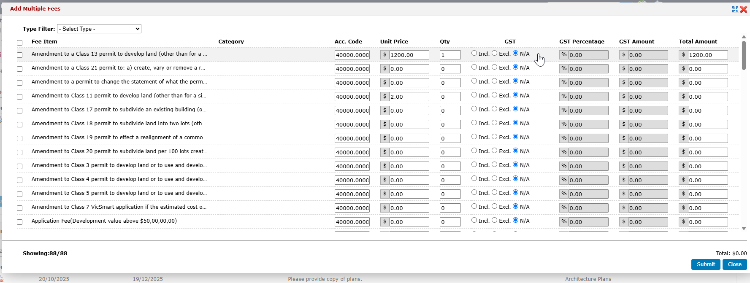Select Excl. GST for Class 21 permit row

tap(494, 67)
